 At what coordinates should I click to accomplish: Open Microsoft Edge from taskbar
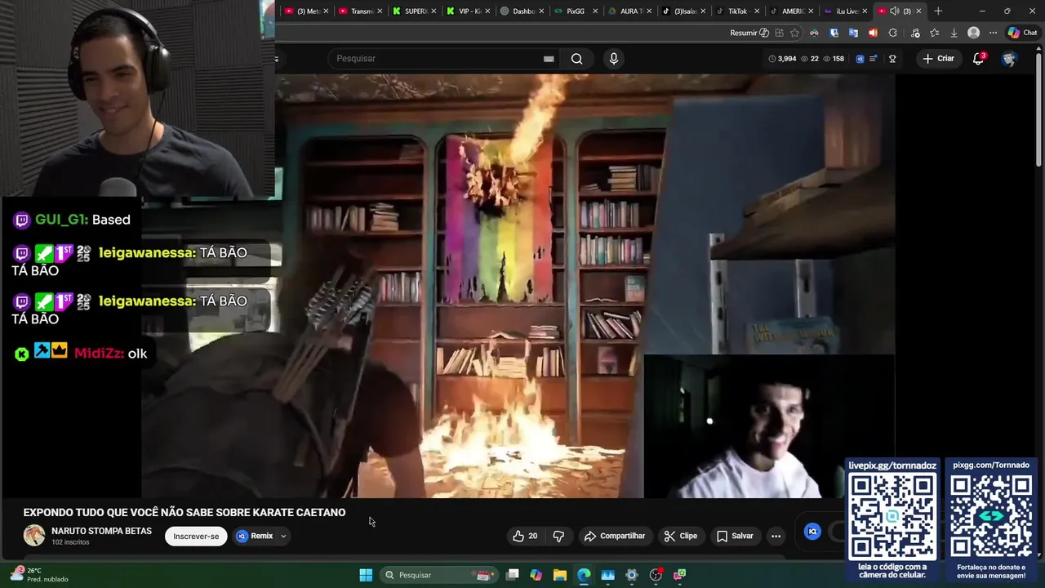pyautogui.click(x=584, y=575)
